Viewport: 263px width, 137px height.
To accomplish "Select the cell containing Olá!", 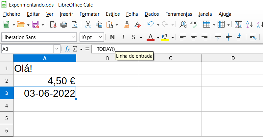I will 45,68.
